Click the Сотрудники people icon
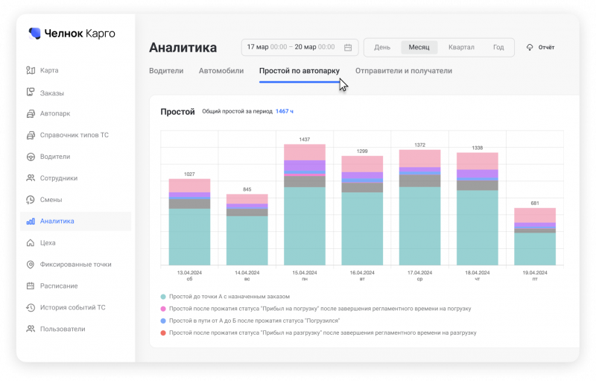Screen dimensions: 596x381 (x=31, y=178)
